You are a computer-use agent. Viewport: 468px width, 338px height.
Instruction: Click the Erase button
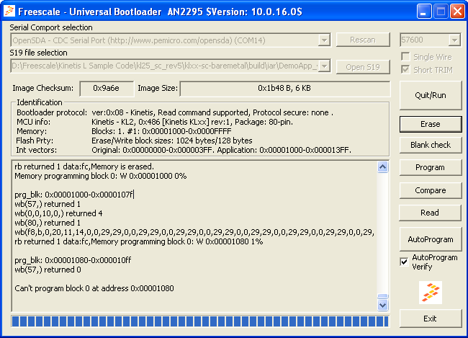431,124
